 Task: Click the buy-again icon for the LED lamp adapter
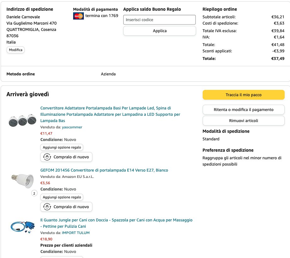click(x=47, y=157)
